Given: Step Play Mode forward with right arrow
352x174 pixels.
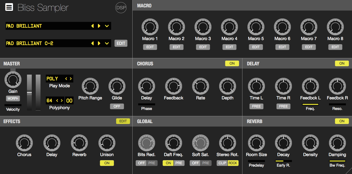Looking at the screenshot, I should 70,79.
